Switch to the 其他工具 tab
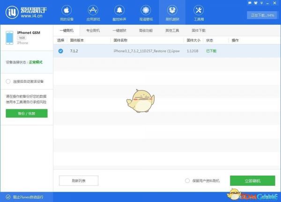 (x=172, y=30)
